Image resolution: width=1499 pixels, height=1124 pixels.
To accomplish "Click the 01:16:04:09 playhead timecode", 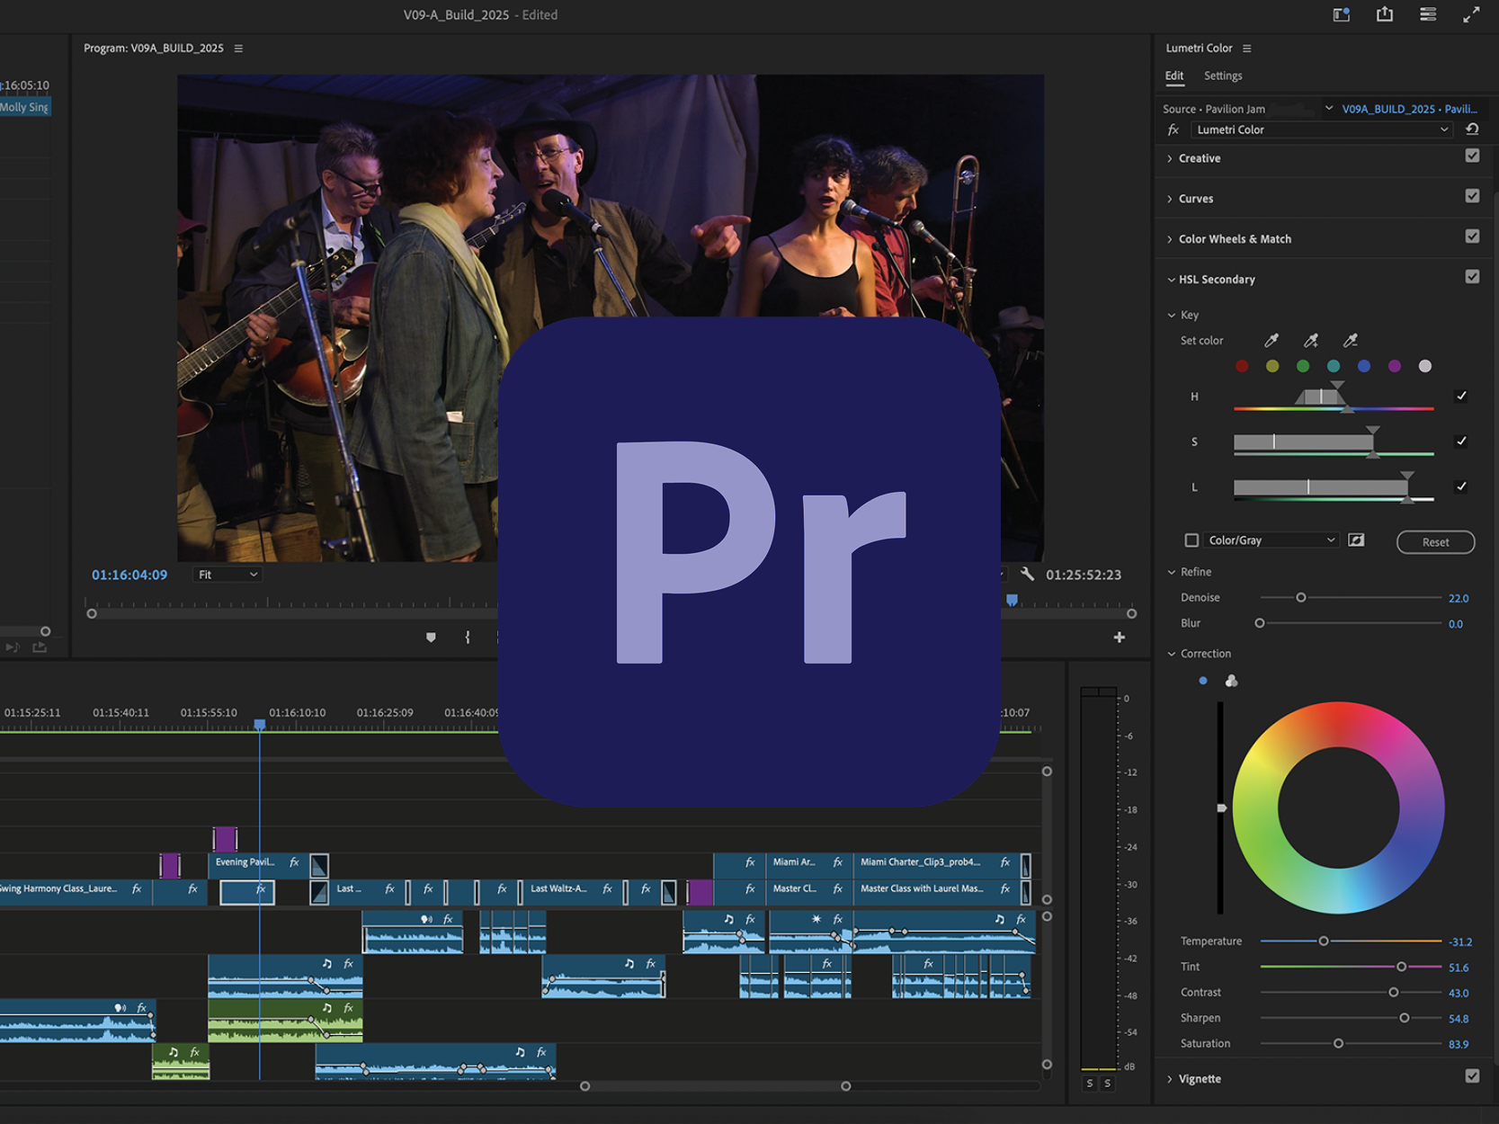I will [129, 575].
